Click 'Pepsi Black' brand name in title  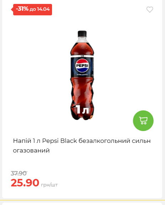(x=60, y=141)
